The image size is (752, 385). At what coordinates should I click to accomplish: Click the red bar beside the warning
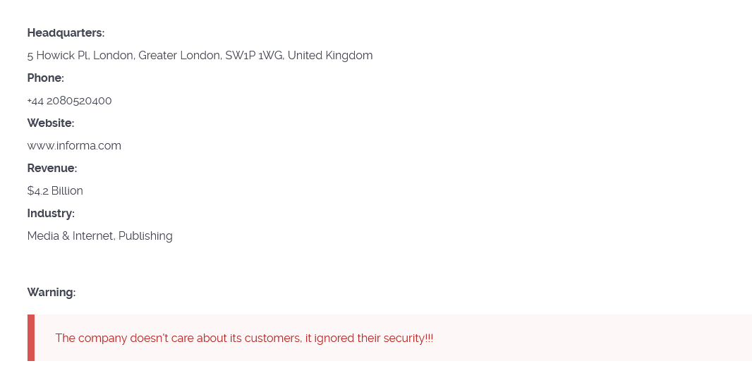31,338
